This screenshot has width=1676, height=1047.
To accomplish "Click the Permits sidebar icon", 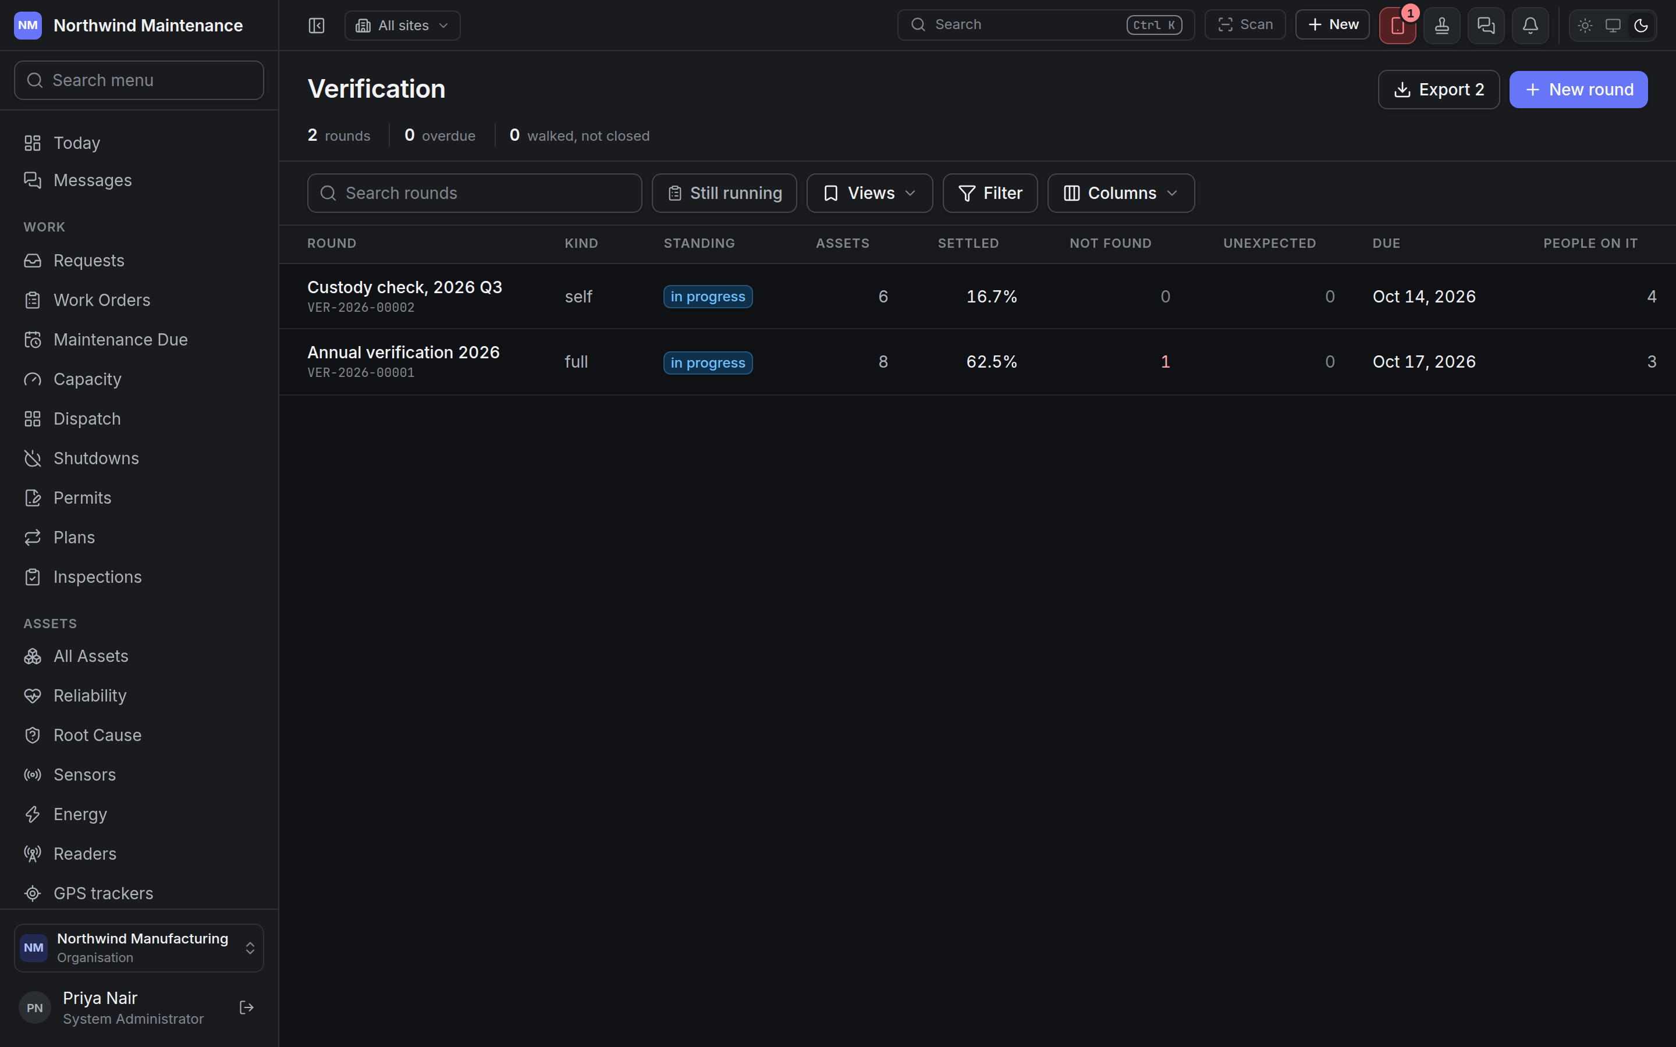I will (x=33, y=498).
